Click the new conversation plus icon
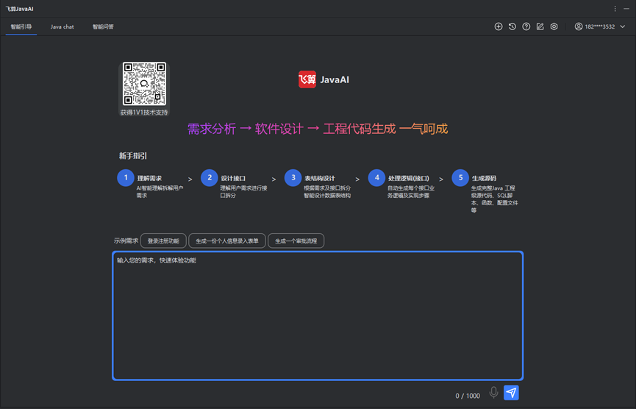The image size is (636, 409). [499, 26]
